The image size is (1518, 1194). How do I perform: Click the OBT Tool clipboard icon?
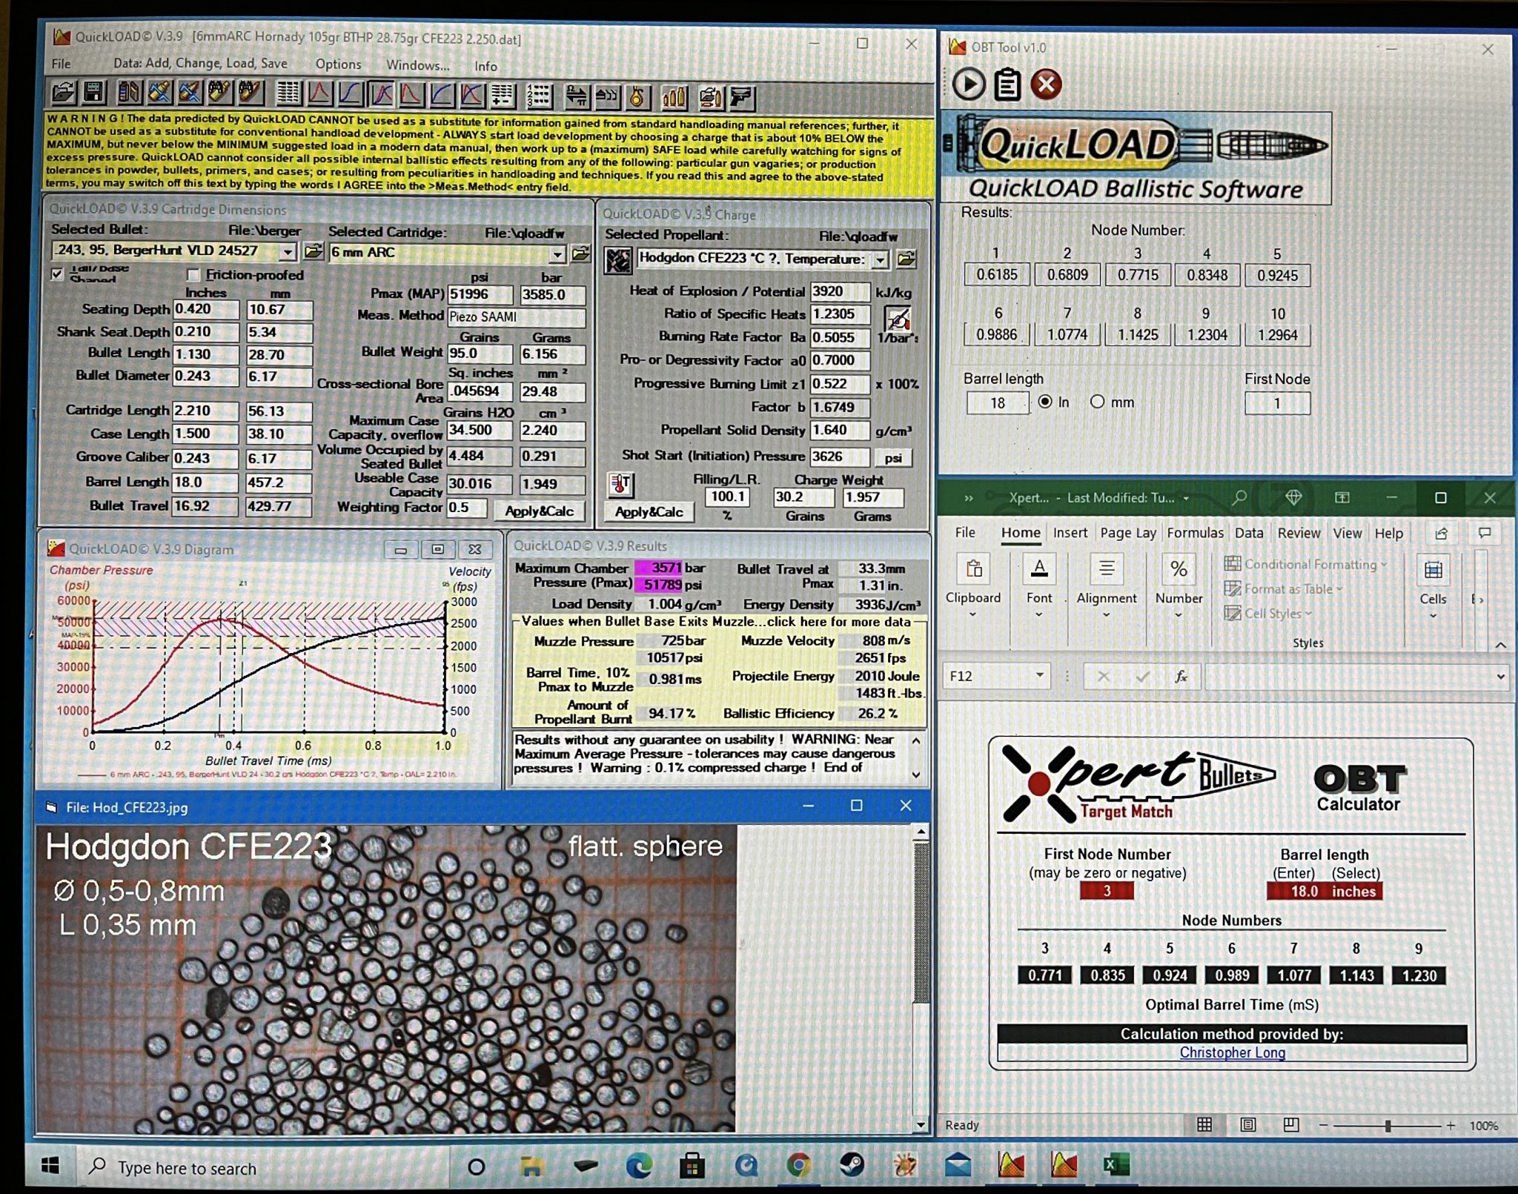click(x=1007, y=84)
